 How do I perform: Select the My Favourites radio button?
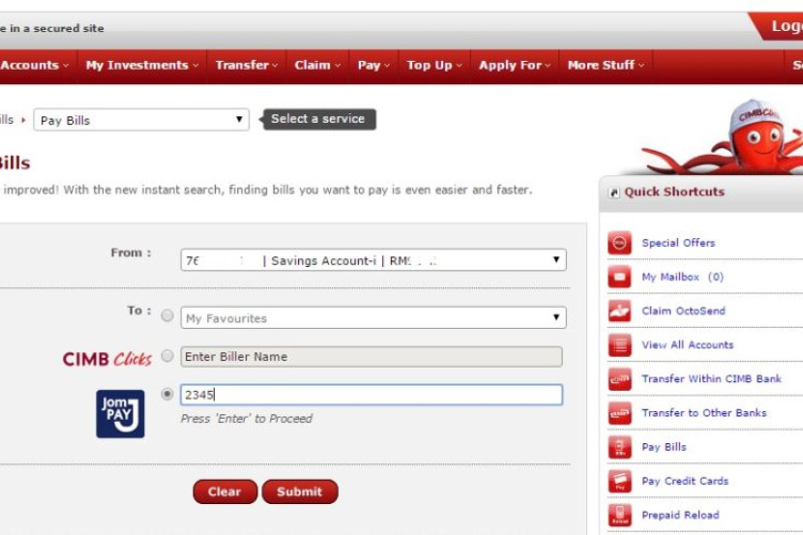pyautogui.click(x=167, y=316)
